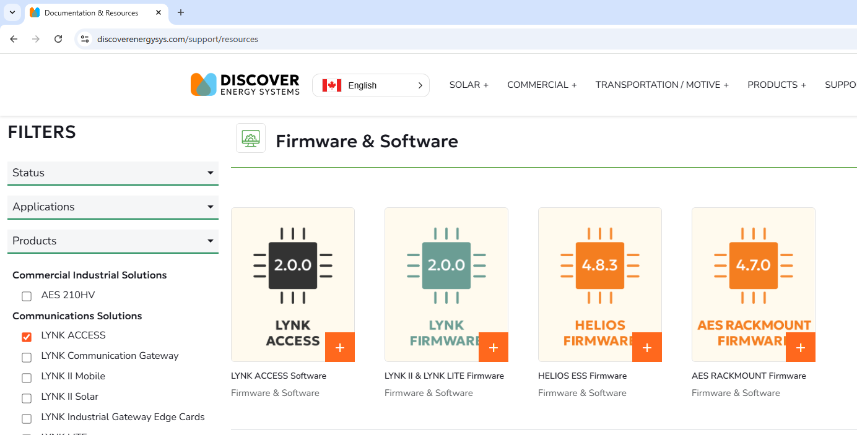The width and height of the screenshot is (857, 435).
Task: Click the browser reload icon
Action: pyautogui.click(x=58, y=38)
